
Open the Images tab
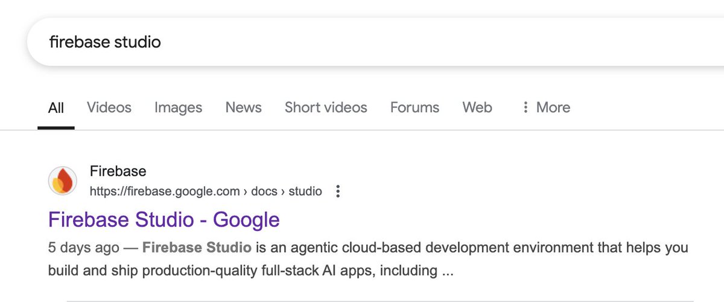[179, 108]
